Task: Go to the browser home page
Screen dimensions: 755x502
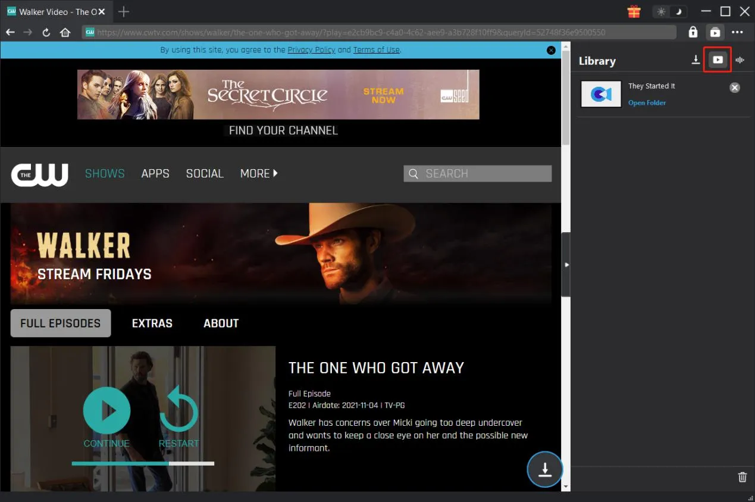Action: (x=65, y=32)
